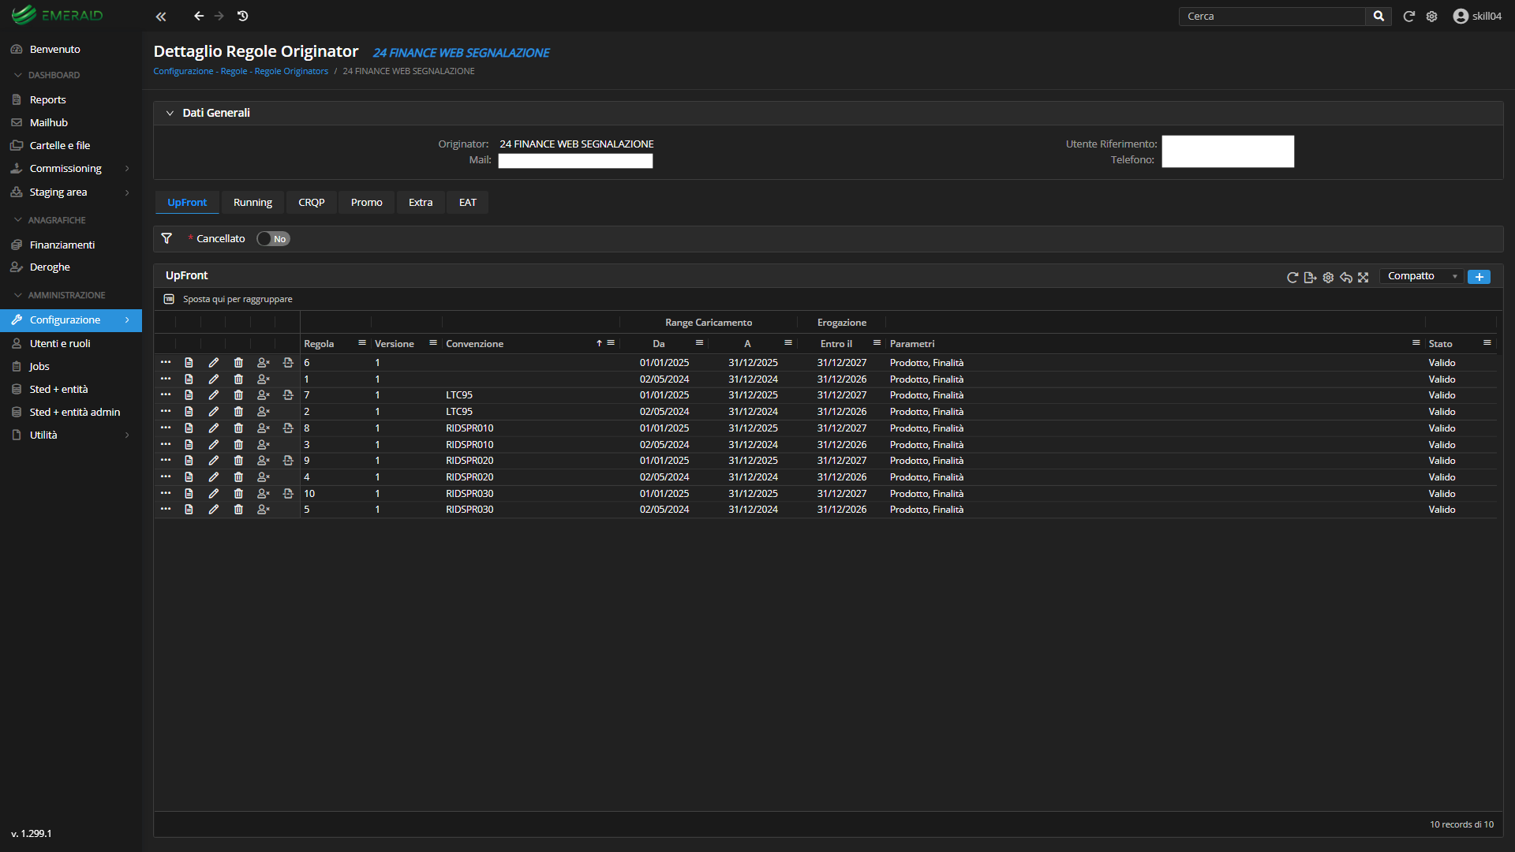The image size is (1515, 852).
Task: Open the history clock icon in the top bar
Action: (243, 16)
